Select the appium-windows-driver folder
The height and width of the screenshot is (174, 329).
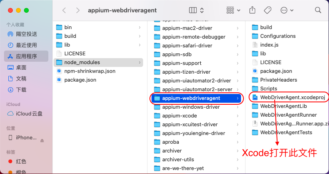click(x=196, y=107)
